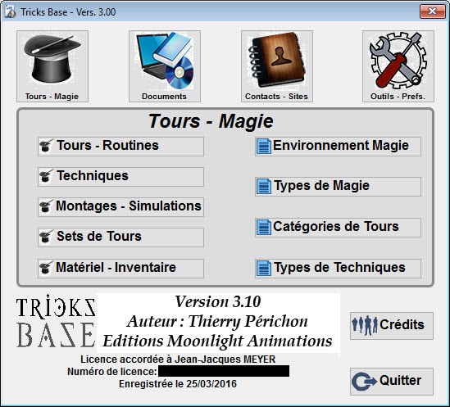
Task: Click the Tricks Base logo
Action: (x=56, y=321)
